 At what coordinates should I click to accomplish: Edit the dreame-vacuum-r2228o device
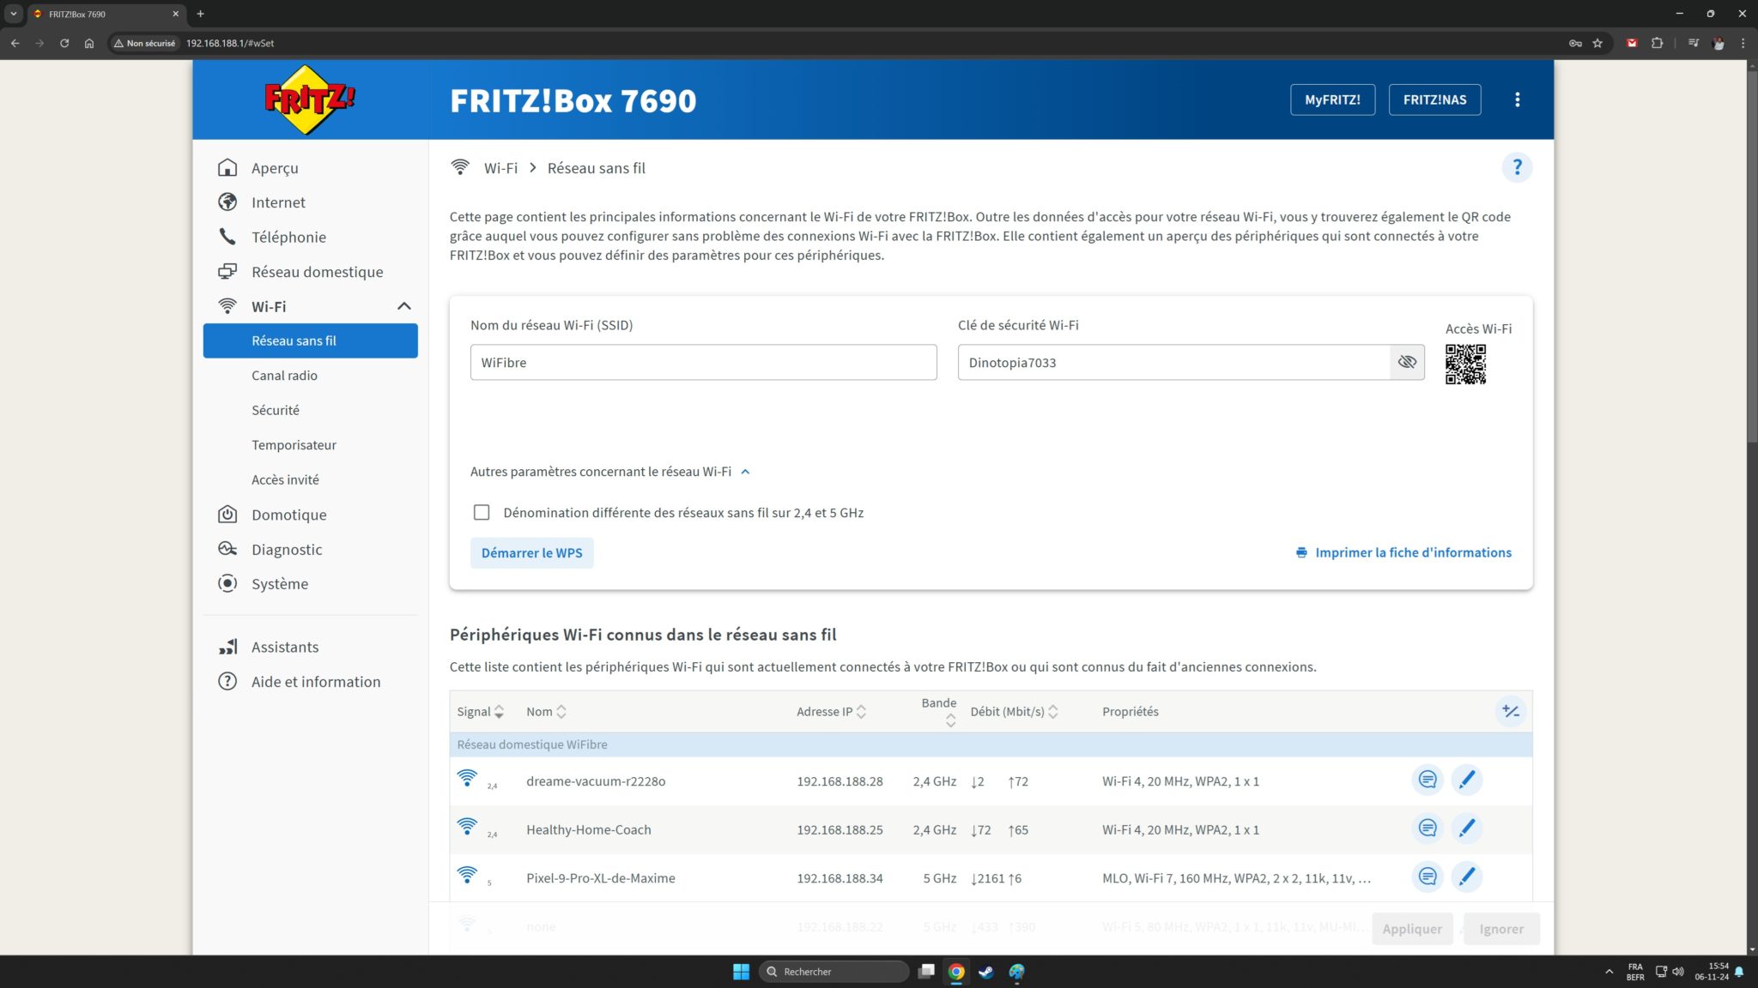[1467, 780]
